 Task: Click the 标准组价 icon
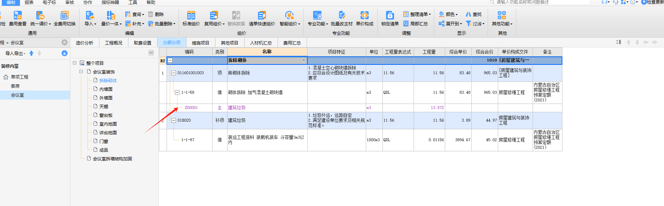[191, 15]
